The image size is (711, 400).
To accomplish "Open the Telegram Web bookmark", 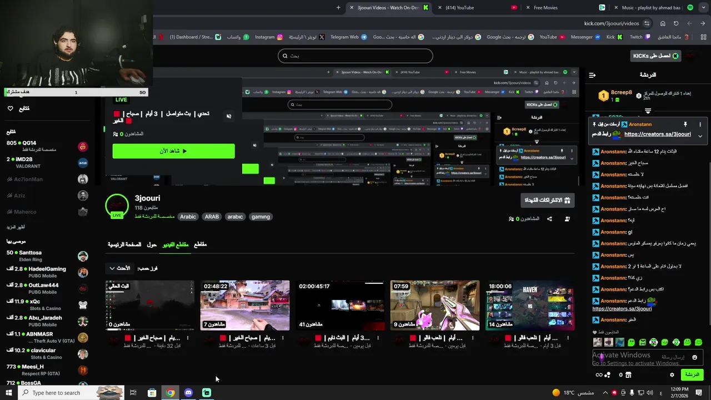I will [x=348, y=37].
